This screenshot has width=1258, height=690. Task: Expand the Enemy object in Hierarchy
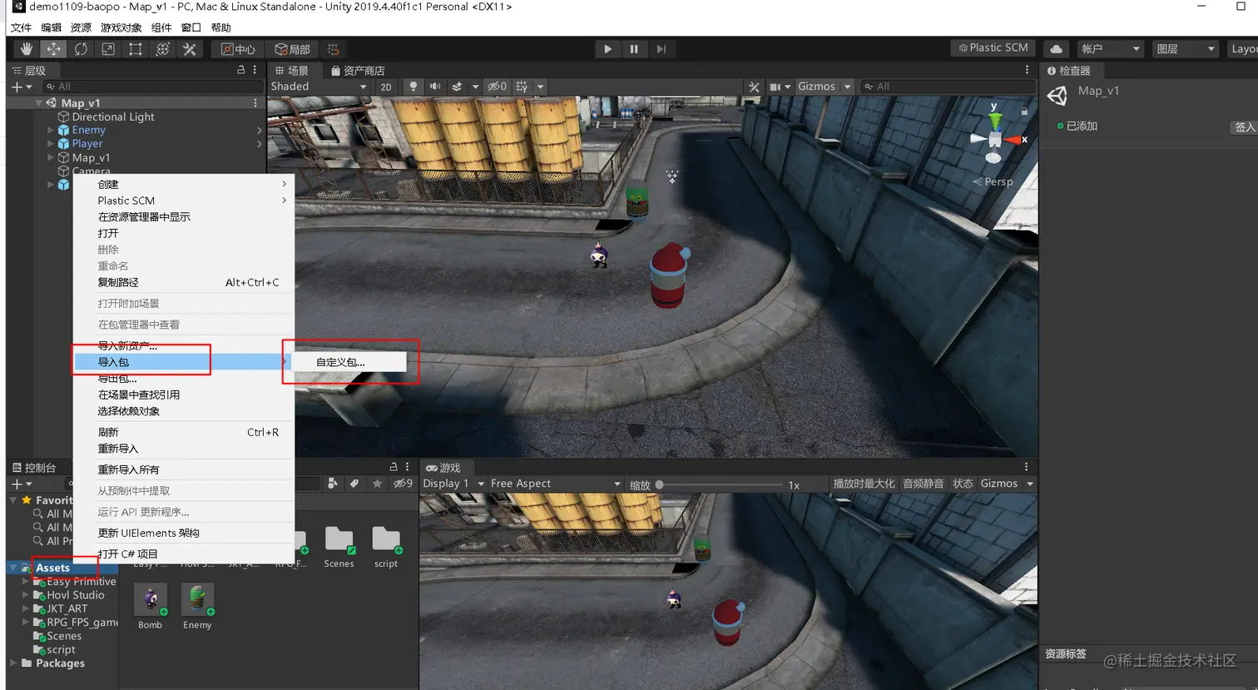[x=51, y=131]
